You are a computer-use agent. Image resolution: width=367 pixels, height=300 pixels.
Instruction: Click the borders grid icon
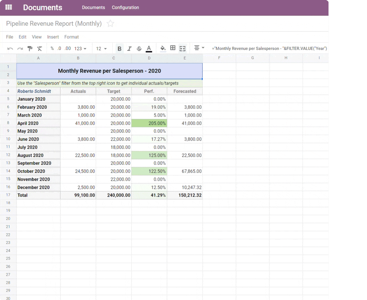[173, 48]
